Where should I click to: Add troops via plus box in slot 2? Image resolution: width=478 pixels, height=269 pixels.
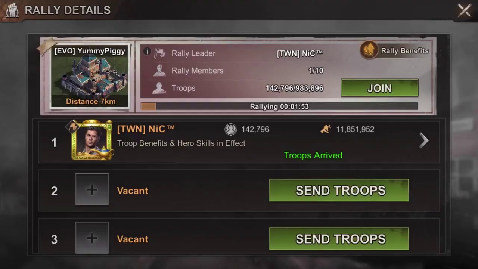[92, 189]
